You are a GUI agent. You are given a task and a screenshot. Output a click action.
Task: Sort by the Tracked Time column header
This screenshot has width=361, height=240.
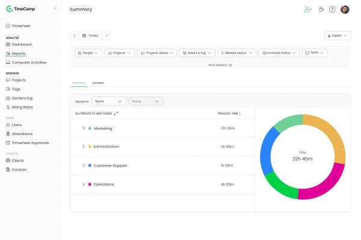point(229,113)
